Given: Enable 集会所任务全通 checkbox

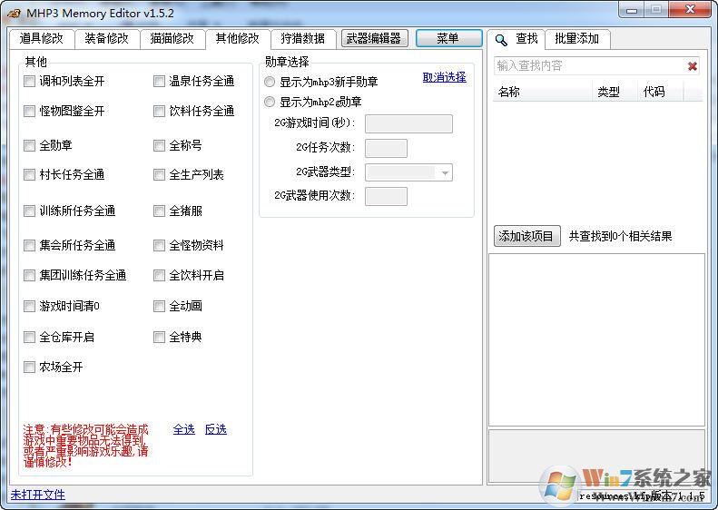Looking at the screenshot, I should coord(29,245).
